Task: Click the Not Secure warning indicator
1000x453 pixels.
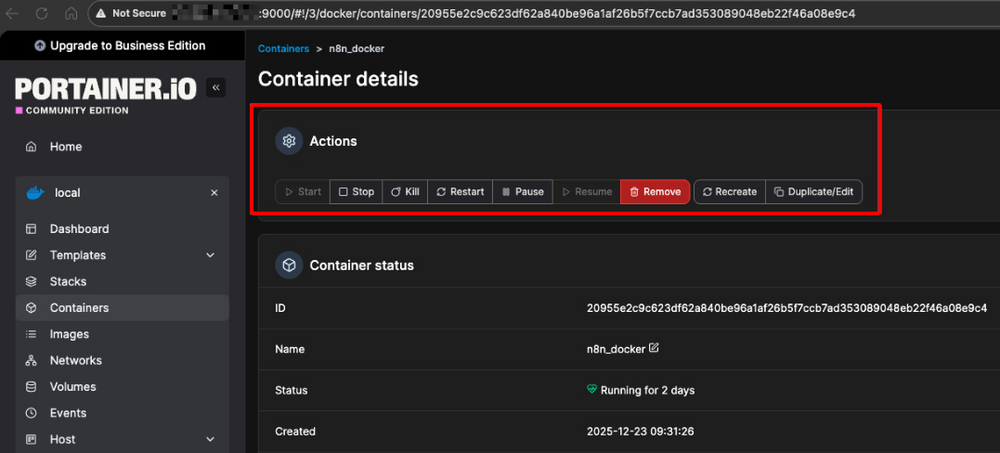Action: [130, 13]
